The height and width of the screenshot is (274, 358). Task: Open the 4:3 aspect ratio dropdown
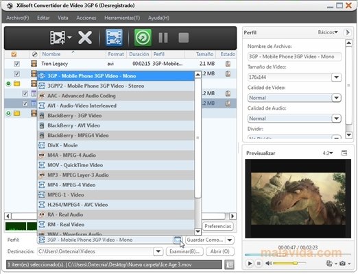(328, 153)
